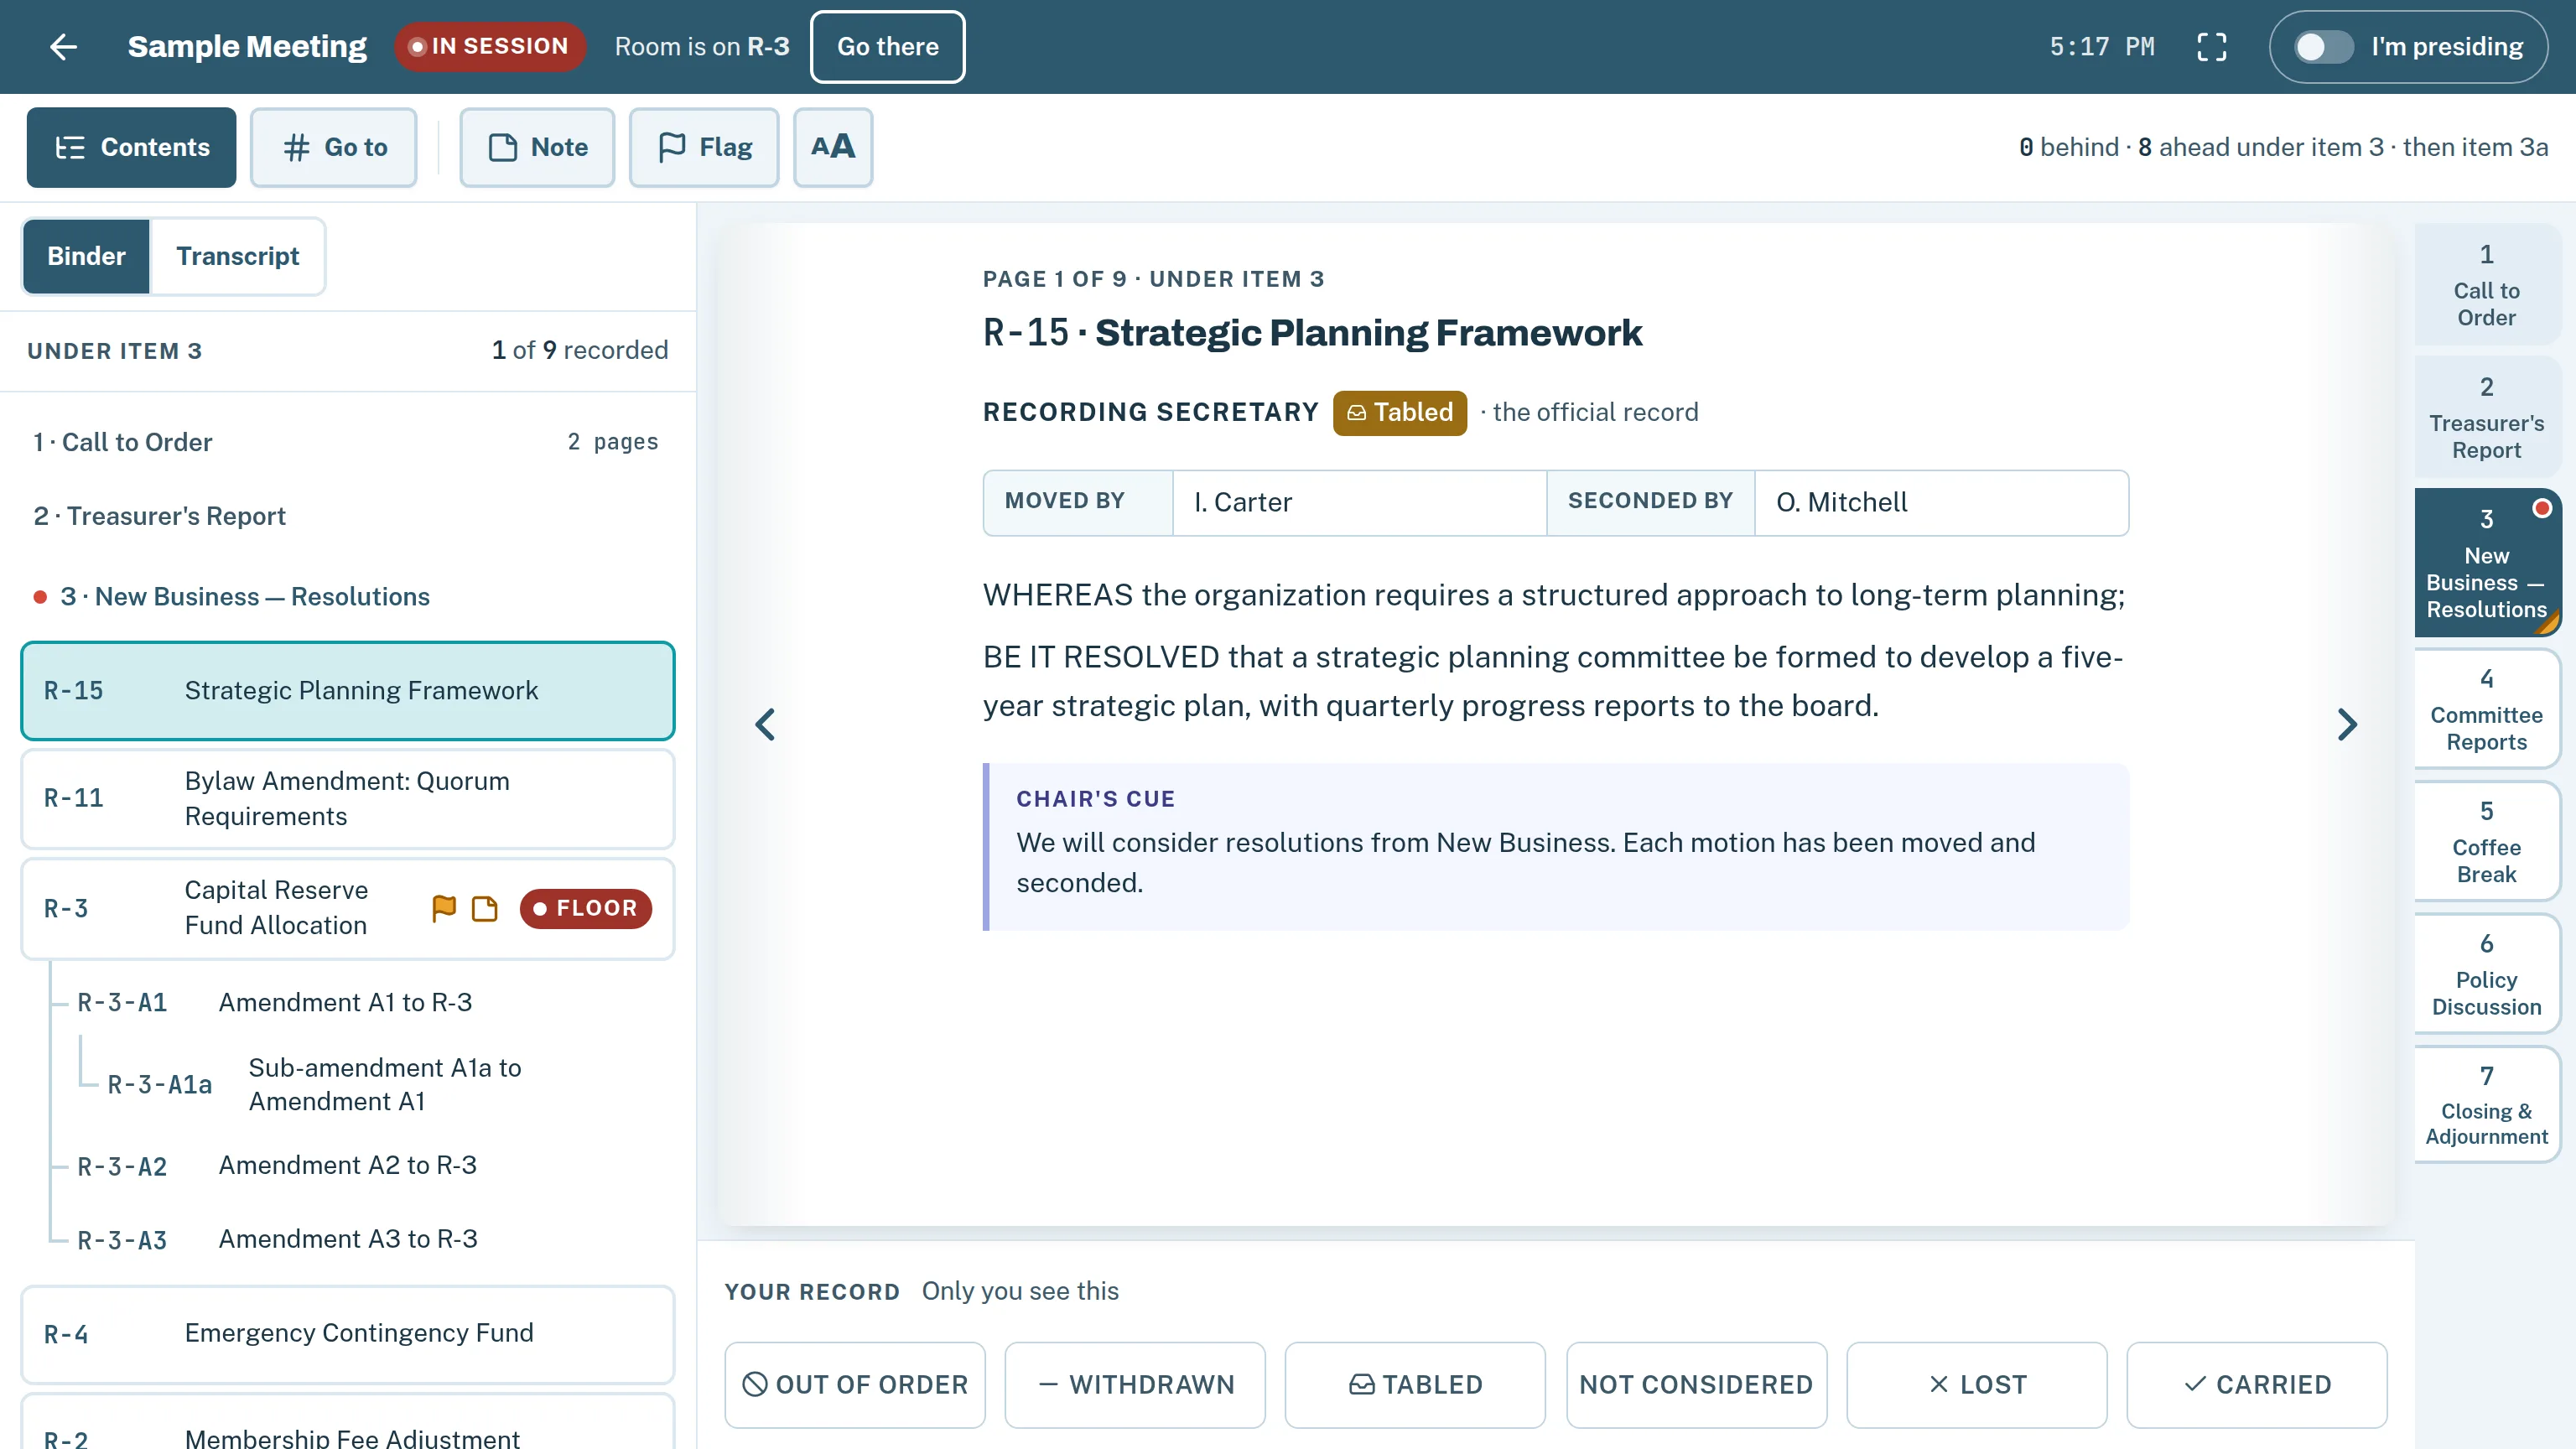Mark record as NOT CONSIDERED

coord(1696,1385)
